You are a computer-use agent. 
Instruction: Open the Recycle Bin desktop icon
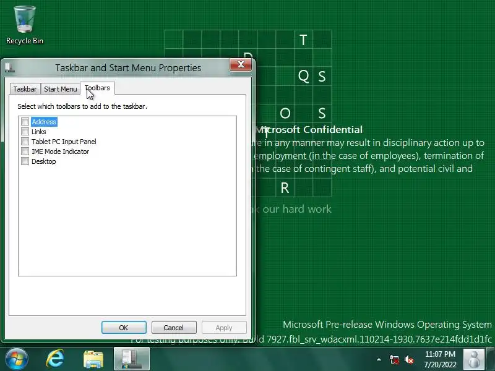point(24,25)
